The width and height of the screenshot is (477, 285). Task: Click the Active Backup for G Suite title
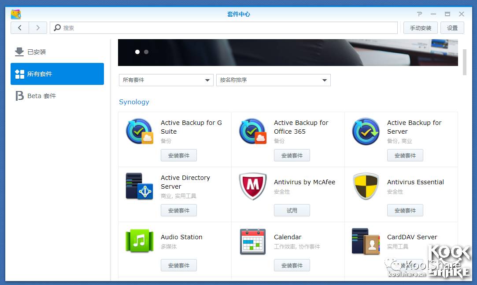click(x=191, y=127)
